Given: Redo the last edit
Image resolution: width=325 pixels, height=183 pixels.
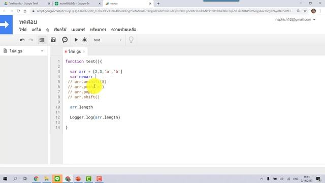Looking at the screenshot, I should coord(31,40).
